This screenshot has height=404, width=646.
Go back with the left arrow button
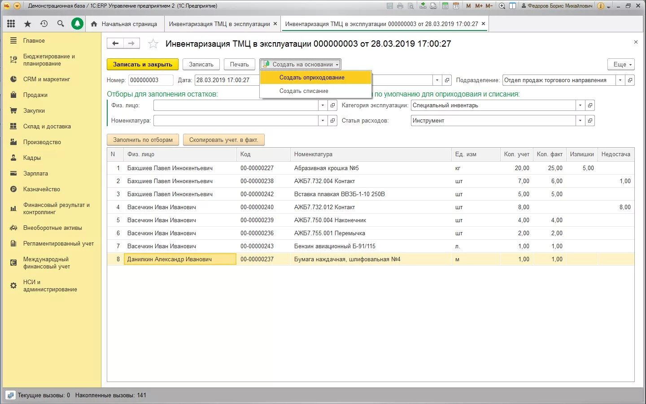115,44
